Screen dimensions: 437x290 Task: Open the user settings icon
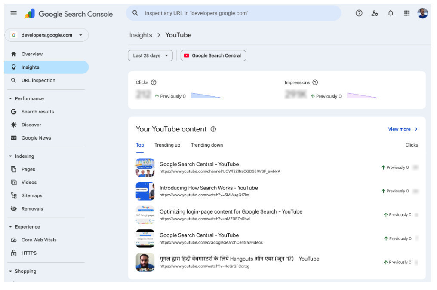[375, 13]
